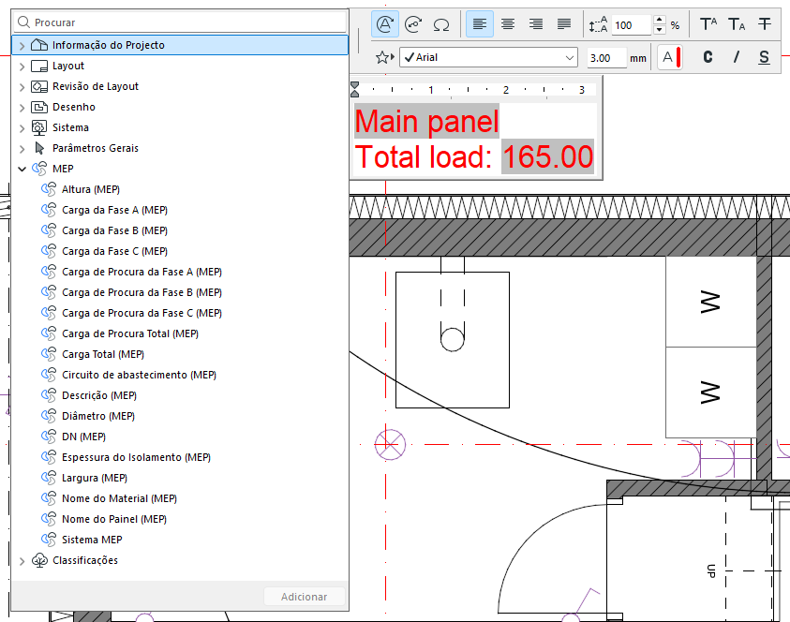Toggle bold with the C button

tap(708, 57)
